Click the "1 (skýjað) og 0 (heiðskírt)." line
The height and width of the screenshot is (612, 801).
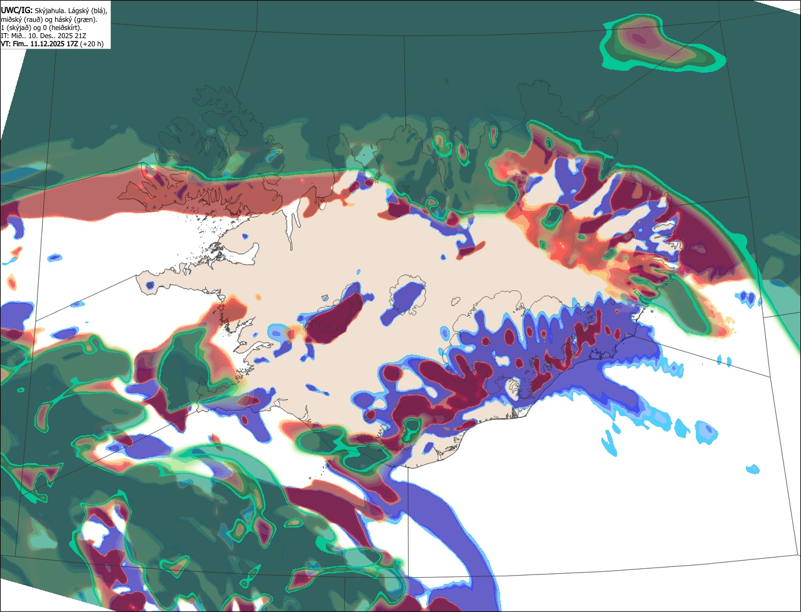point(41,28)
